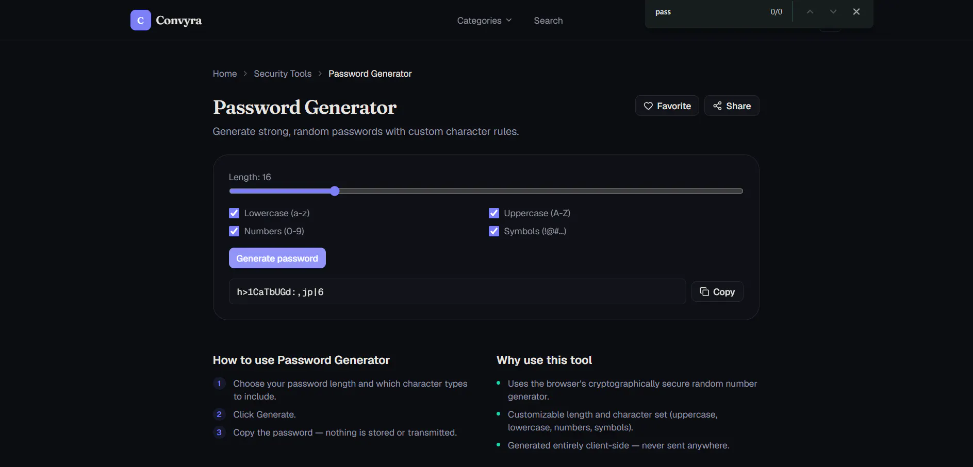The height and width of the screenshot is (467, 973).
Task: Open Security Tools breadcrumb
Action: click(283, 74)
